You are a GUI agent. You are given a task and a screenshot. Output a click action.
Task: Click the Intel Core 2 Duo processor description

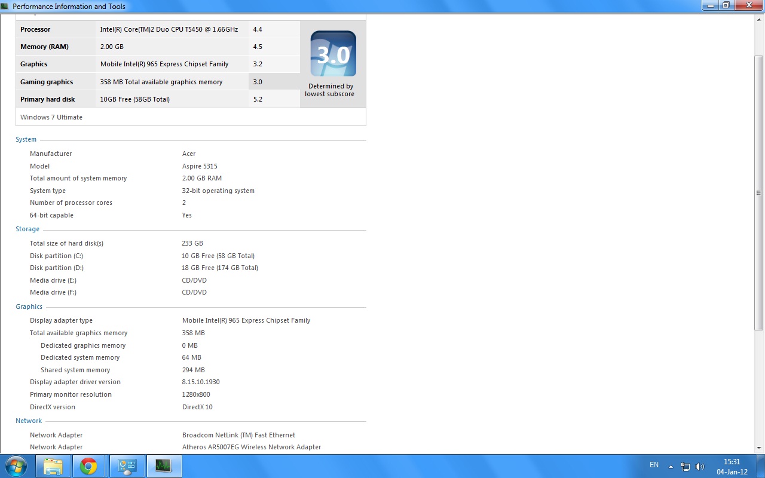[169, 29]
